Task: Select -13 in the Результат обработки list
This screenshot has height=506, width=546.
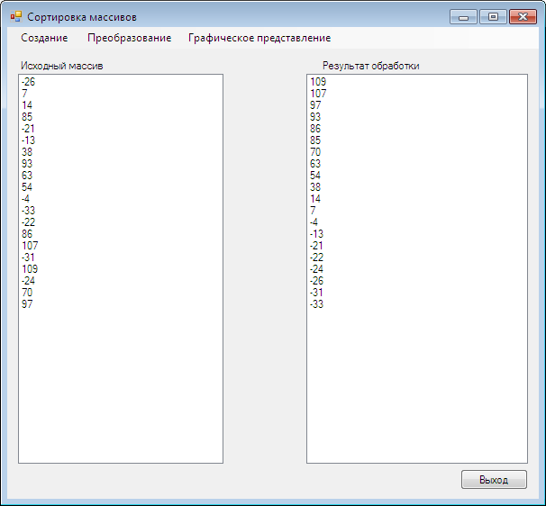Action: click(417, 234)
